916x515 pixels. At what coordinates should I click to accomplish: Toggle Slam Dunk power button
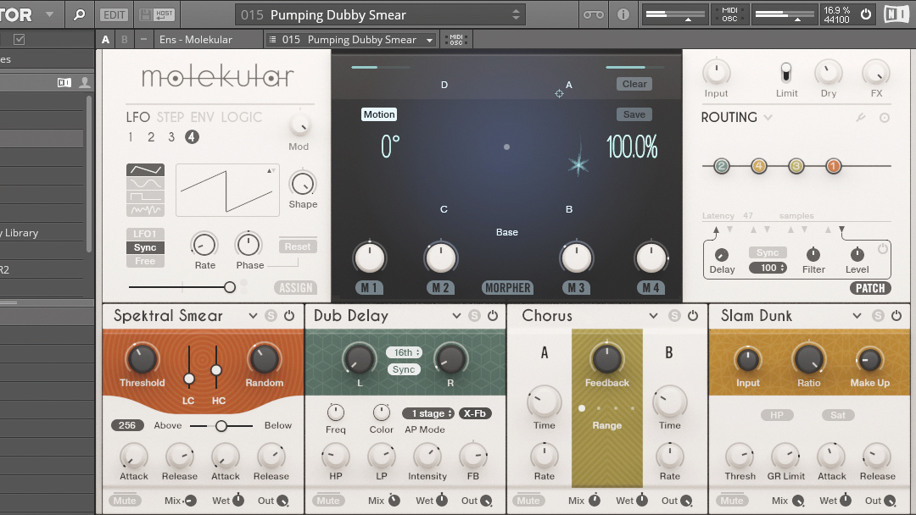coord(896,316)
